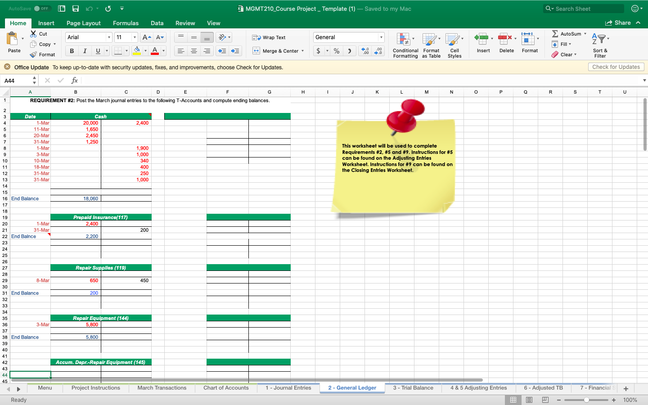Expand the Merge & Center dropdown arrow
This screenshot has height=405, width=648.
tap(303, 51)
